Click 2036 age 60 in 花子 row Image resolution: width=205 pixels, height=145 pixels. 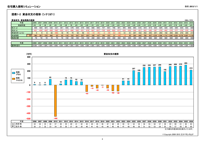[191, 127]
